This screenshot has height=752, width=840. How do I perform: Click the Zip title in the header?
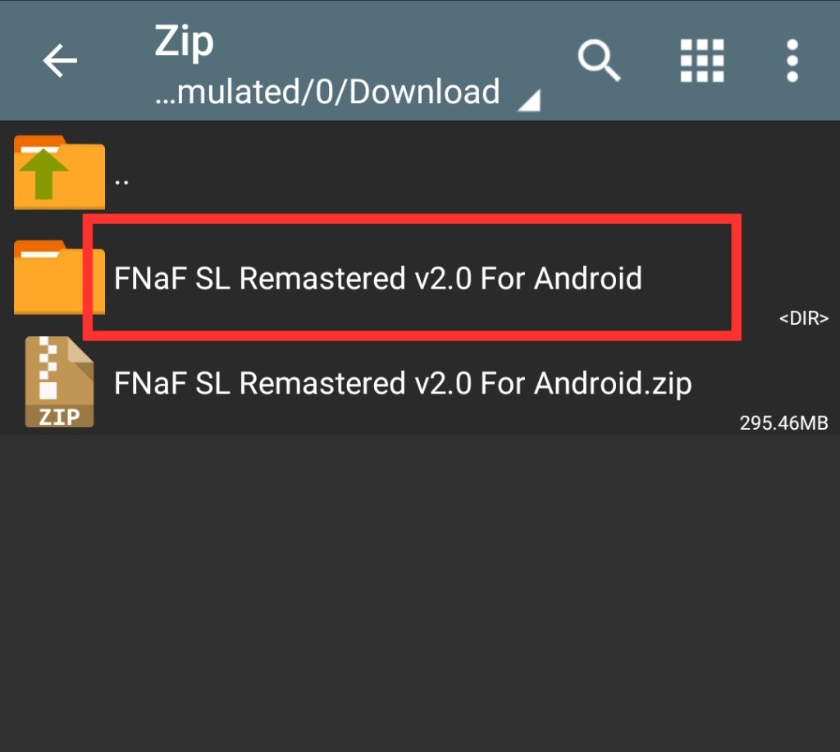click(184, 41)
